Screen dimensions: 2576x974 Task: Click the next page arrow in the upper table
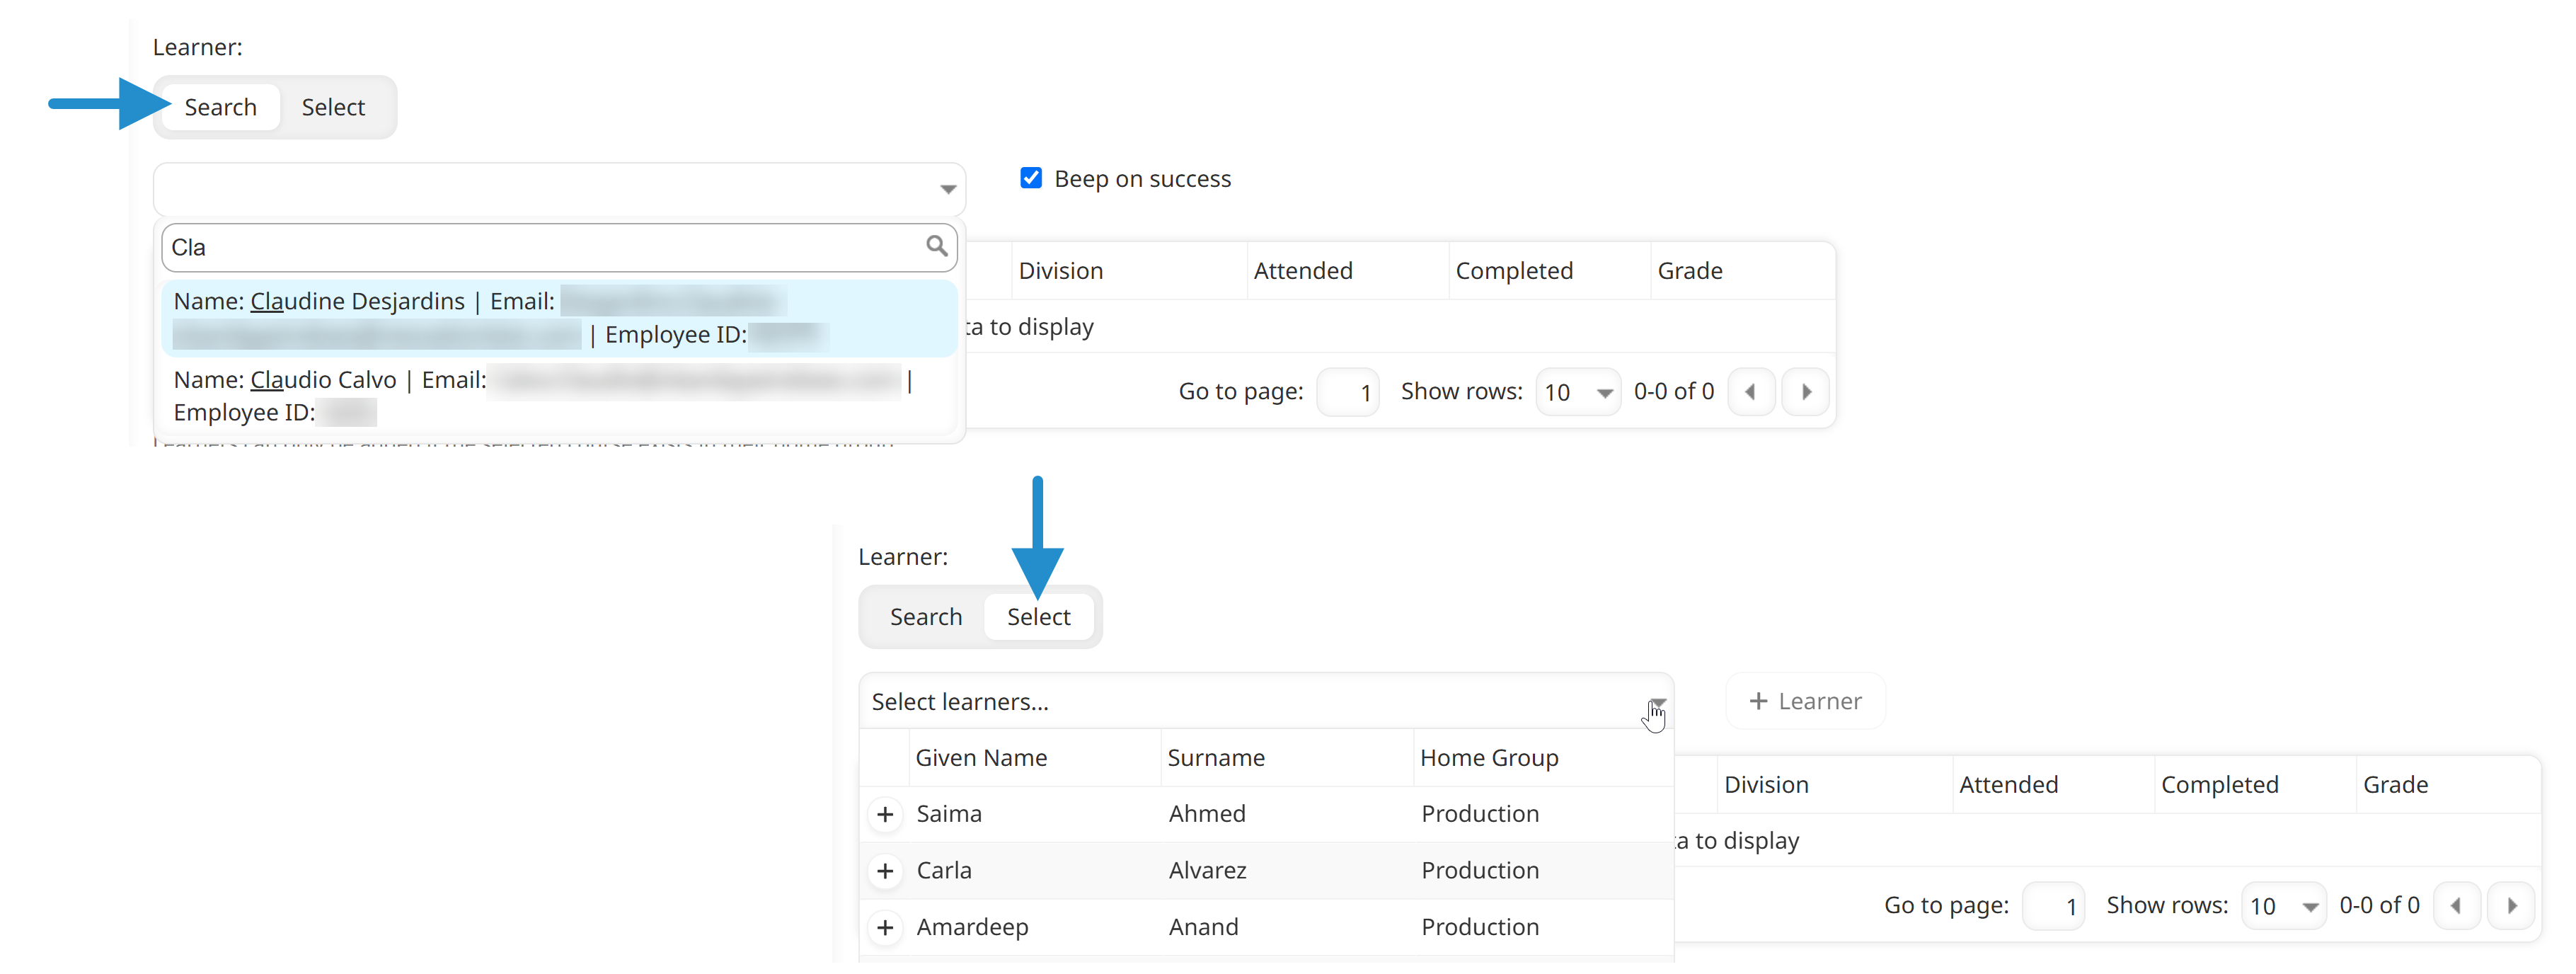[1806, 392]
